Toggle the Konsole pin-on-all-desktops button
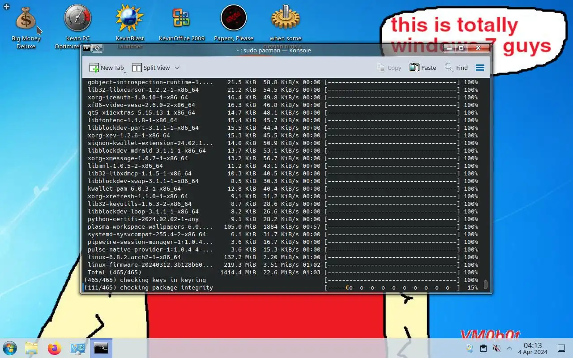This screenshot has width=573, height=358. (98, 48)
